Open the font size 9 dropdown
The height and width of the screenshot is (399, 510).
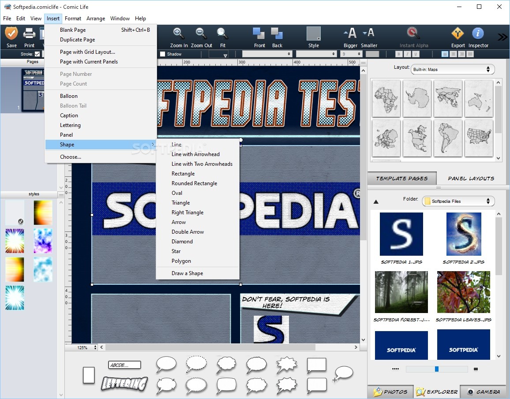point(351,54)
